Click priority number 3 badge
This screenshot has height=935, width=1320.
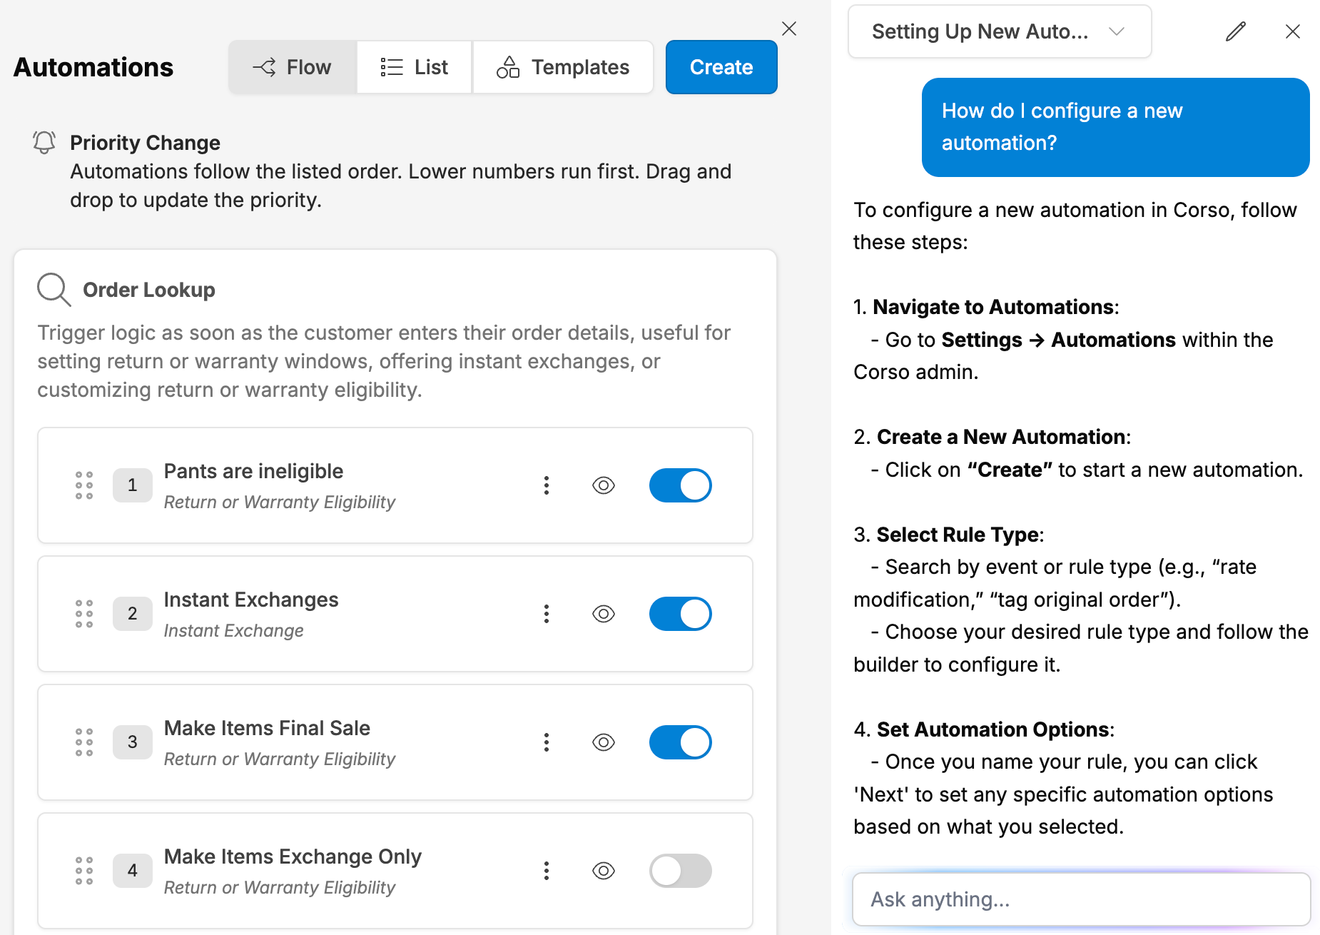tap(133, 742)
